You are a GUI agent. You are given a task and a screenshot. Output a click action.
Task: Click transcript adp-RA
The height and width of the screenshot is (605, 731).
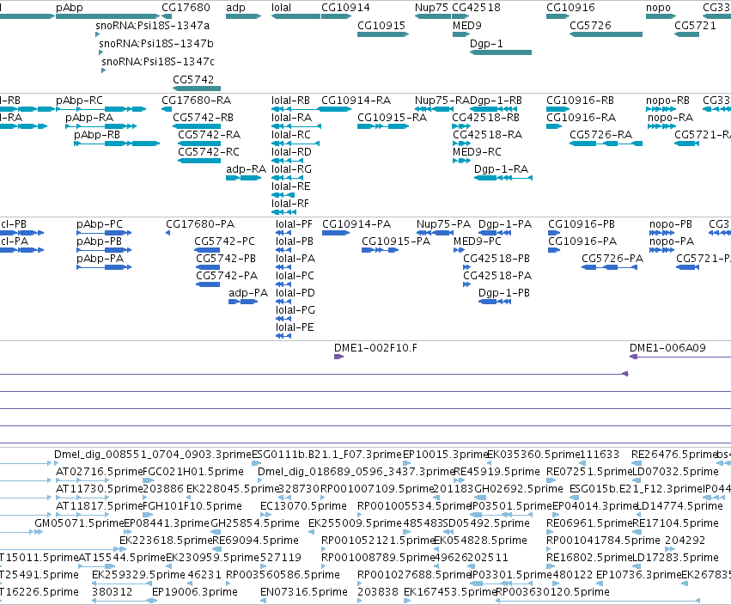[x=246, y=169]
